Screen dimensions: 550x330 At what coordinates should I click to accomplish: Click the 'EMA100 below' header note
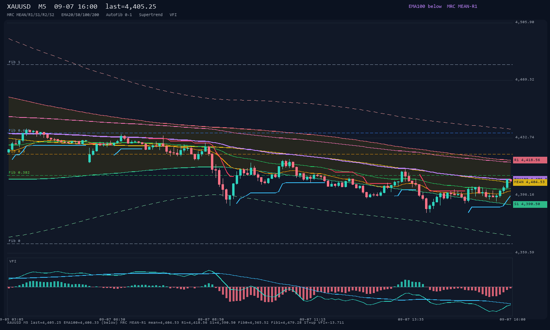425,6
